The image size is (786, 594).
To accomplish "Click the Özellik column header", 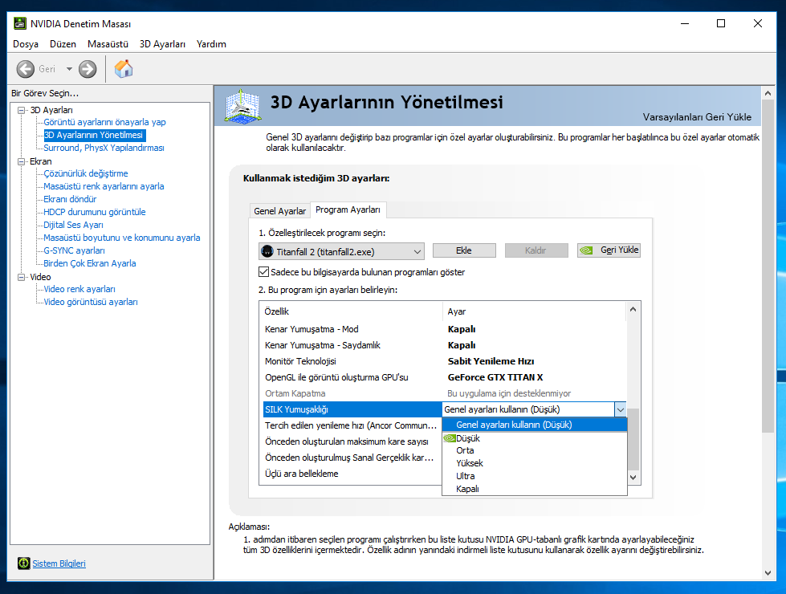I will point(351,311).
